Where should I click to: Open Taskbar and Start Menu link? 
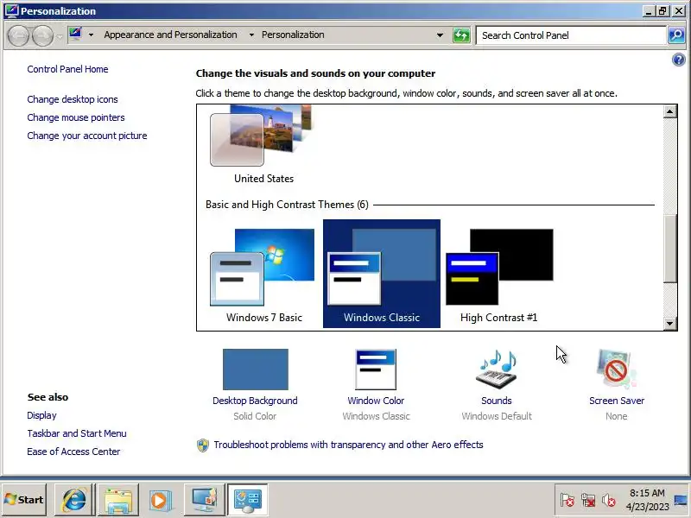[x=77, y=433]
